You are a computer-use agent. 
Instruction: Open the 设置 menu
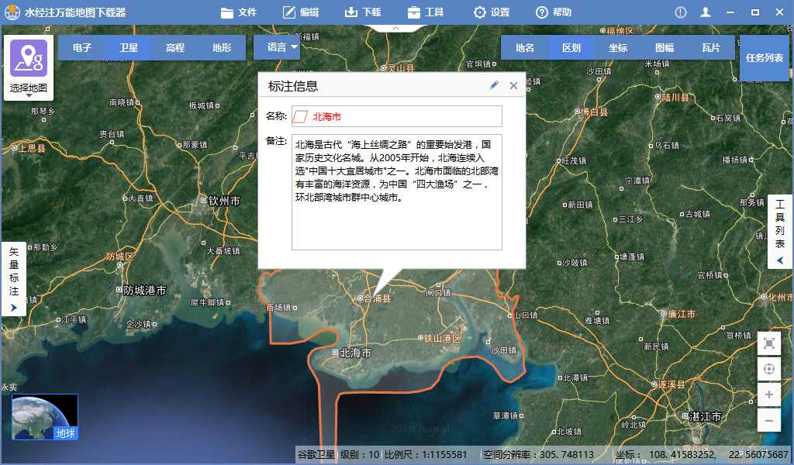coord(491,12)
